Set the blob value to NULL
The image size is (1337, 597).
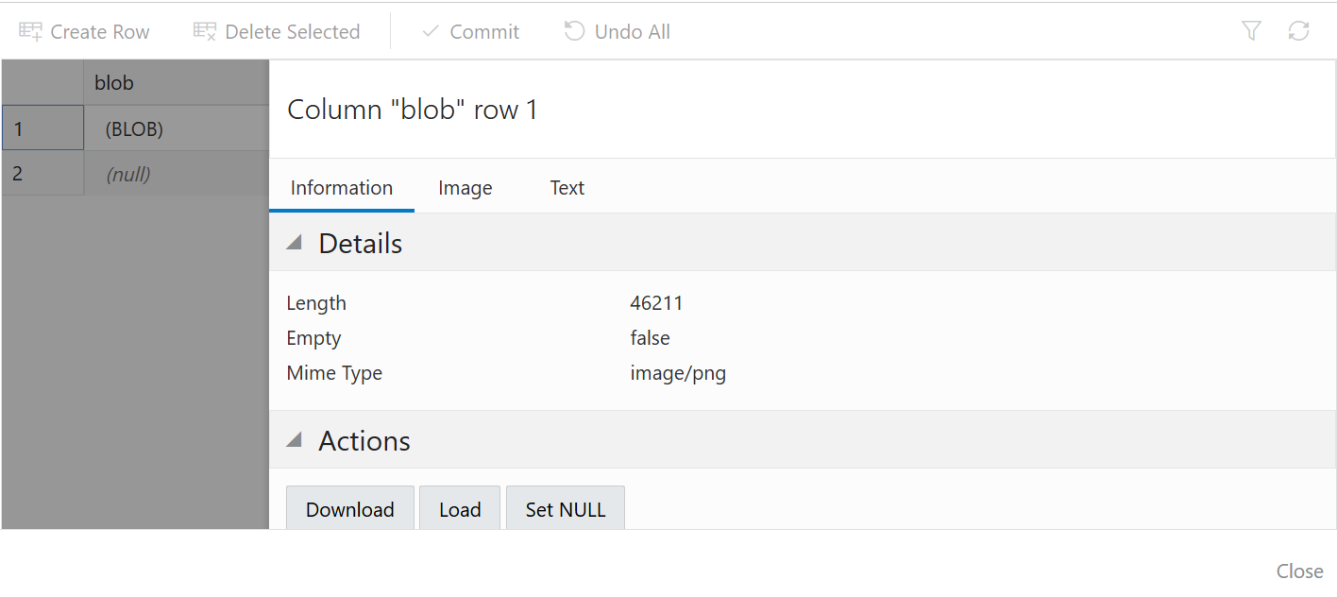[x=565, y=508]
